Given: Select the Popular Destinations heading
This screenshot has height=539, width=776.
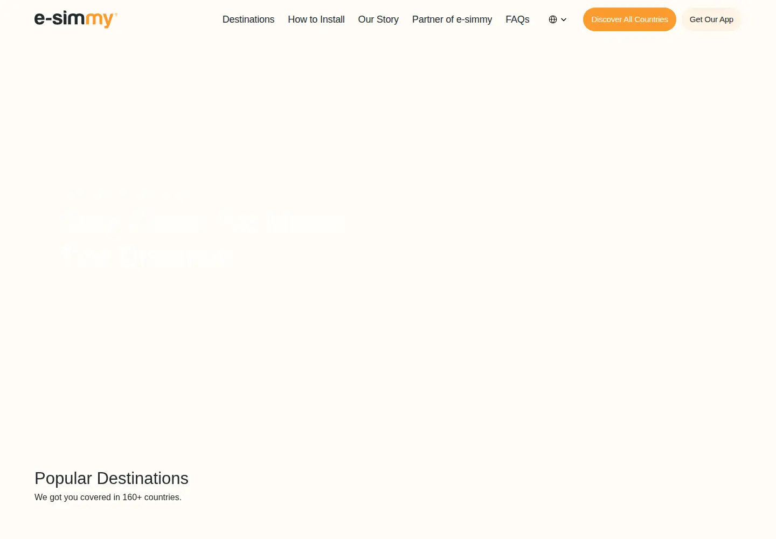Looking at the screenshot, I should (x=112, y=478).
